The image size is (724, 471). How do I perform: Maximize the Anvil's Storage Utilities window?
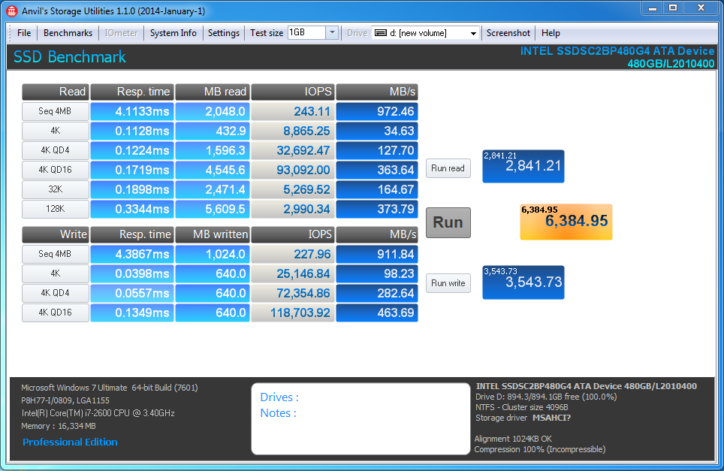pyautogui.click(x=673, y=8)
